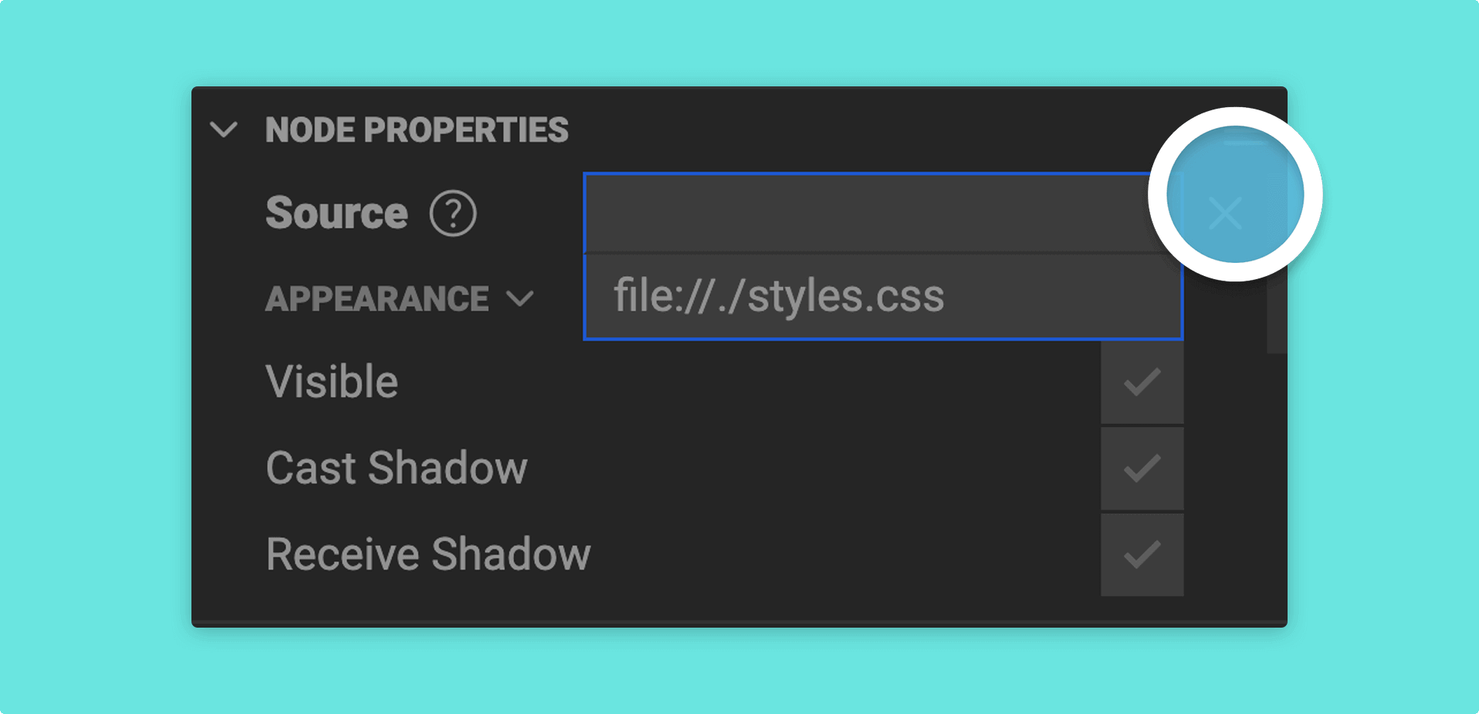Click the Source property label

337,214
